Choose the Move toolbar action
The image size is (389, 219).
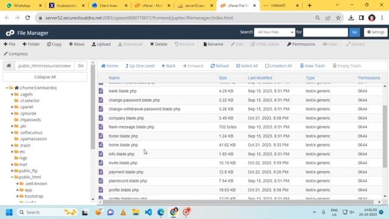[77, 44]
